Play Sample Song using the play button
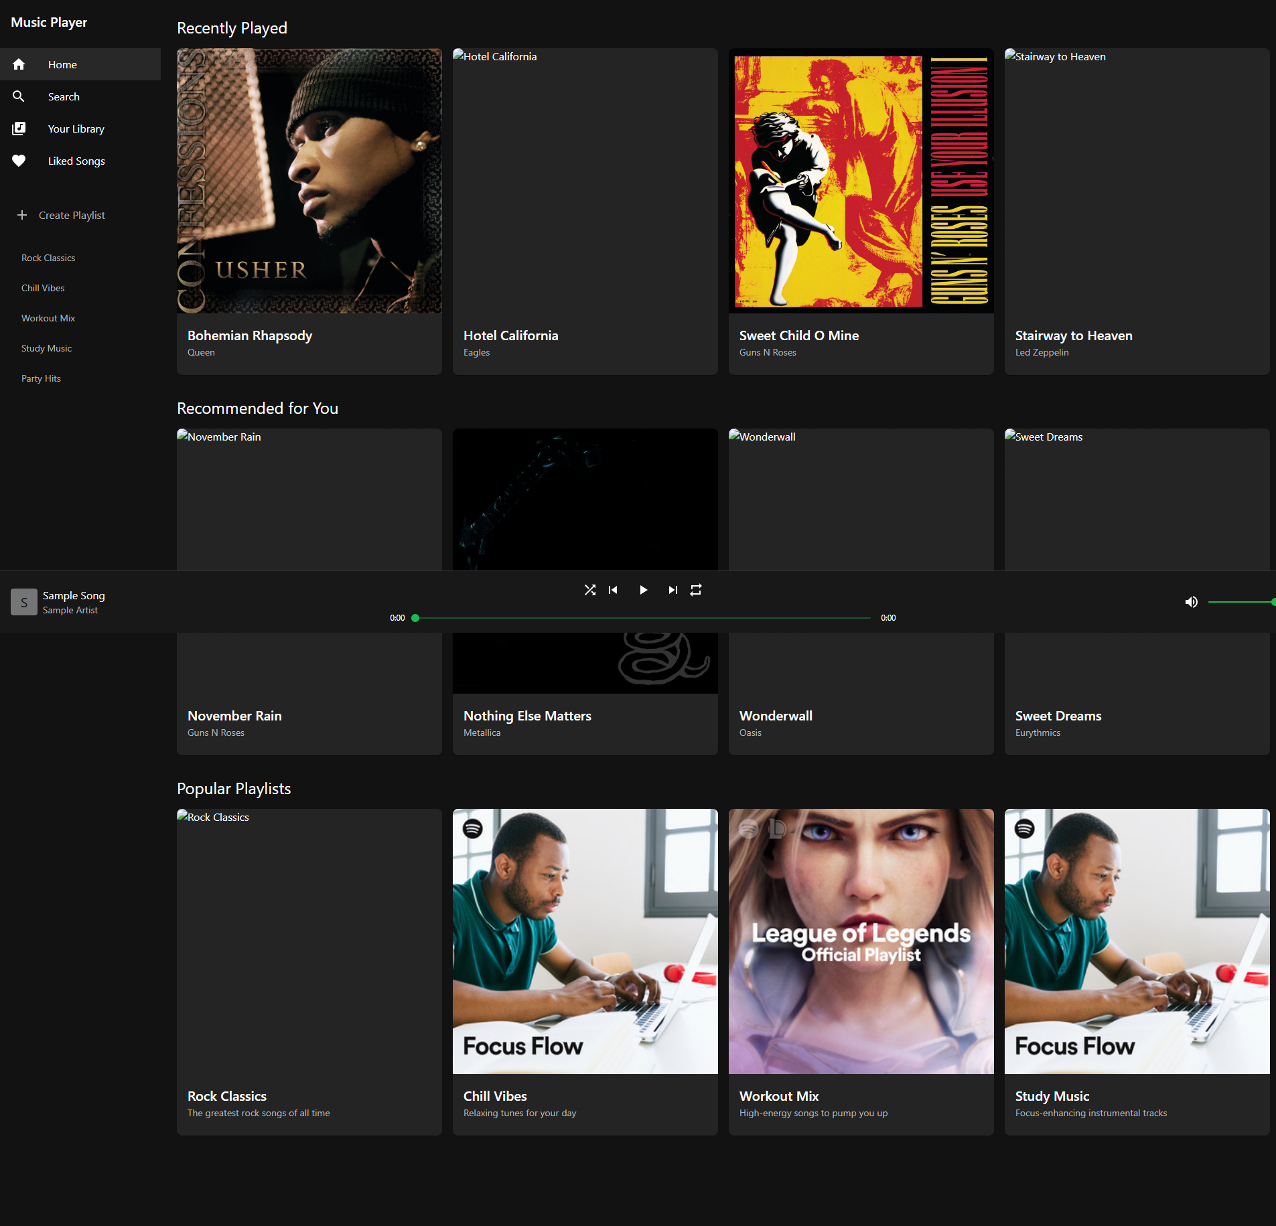1276x1226 pixels. (642, 589)
